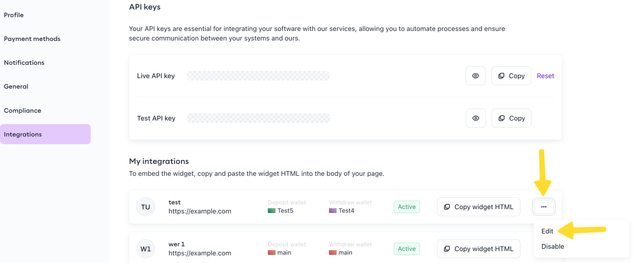Click the Test4 withdraw wallet icon
The width and height of the screenshot is (636, 263).
pos(333,211)
